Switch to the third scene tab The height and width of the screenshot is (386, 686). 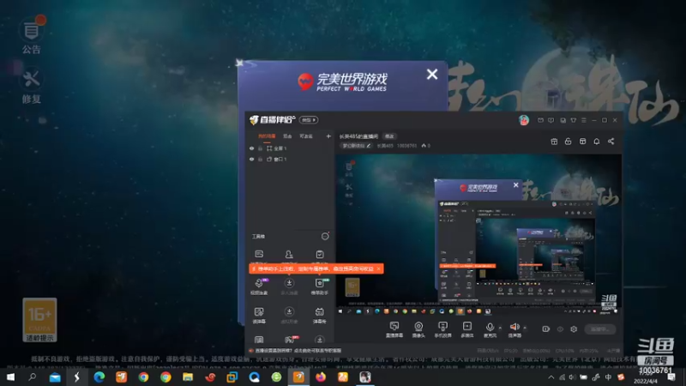pos(306,136)
